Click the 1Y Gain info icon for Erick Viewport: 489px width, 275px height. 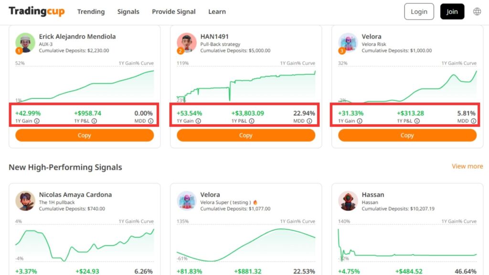pyautogui.click(x=37, y=121)
